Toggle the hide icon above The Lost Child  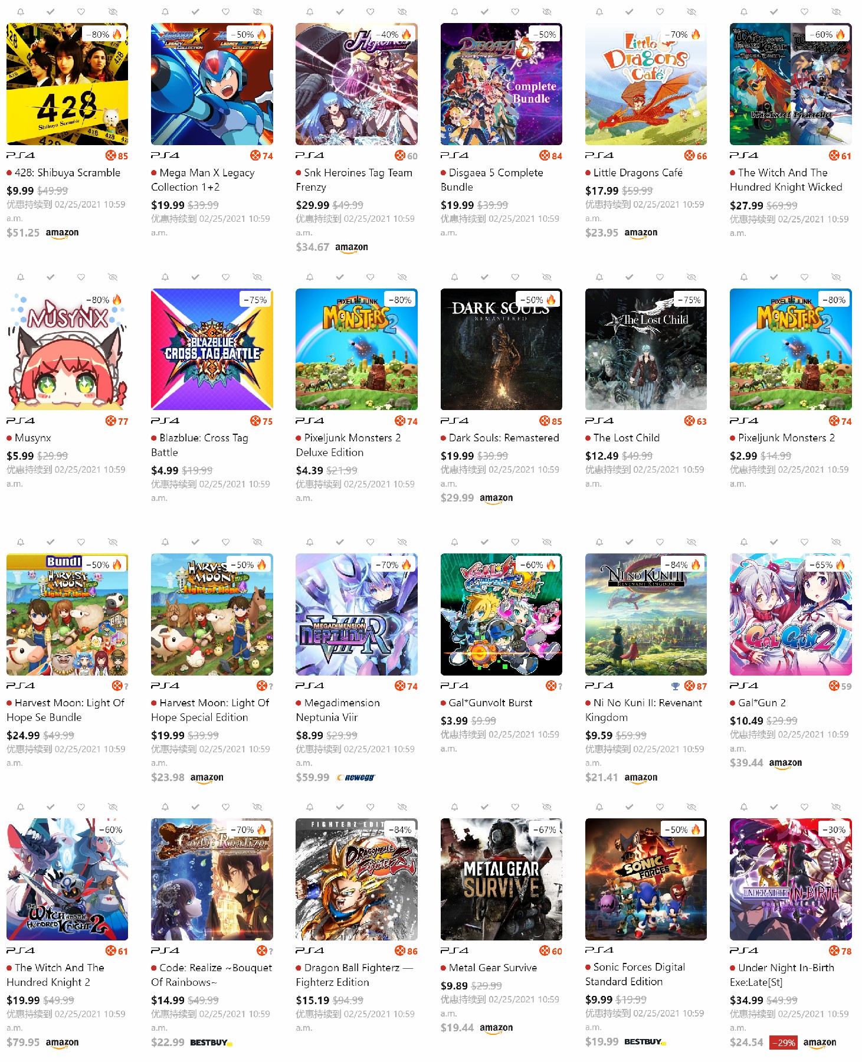click(x=691, y=277)
